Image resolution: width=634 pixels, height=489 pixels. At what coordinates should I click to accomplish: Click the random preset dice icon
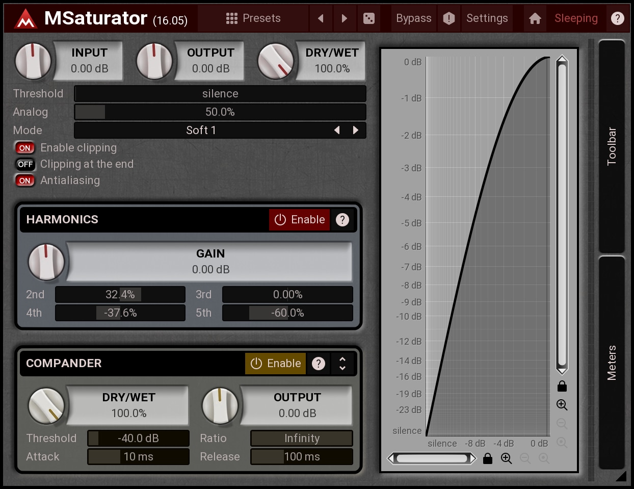pos(368,18)
